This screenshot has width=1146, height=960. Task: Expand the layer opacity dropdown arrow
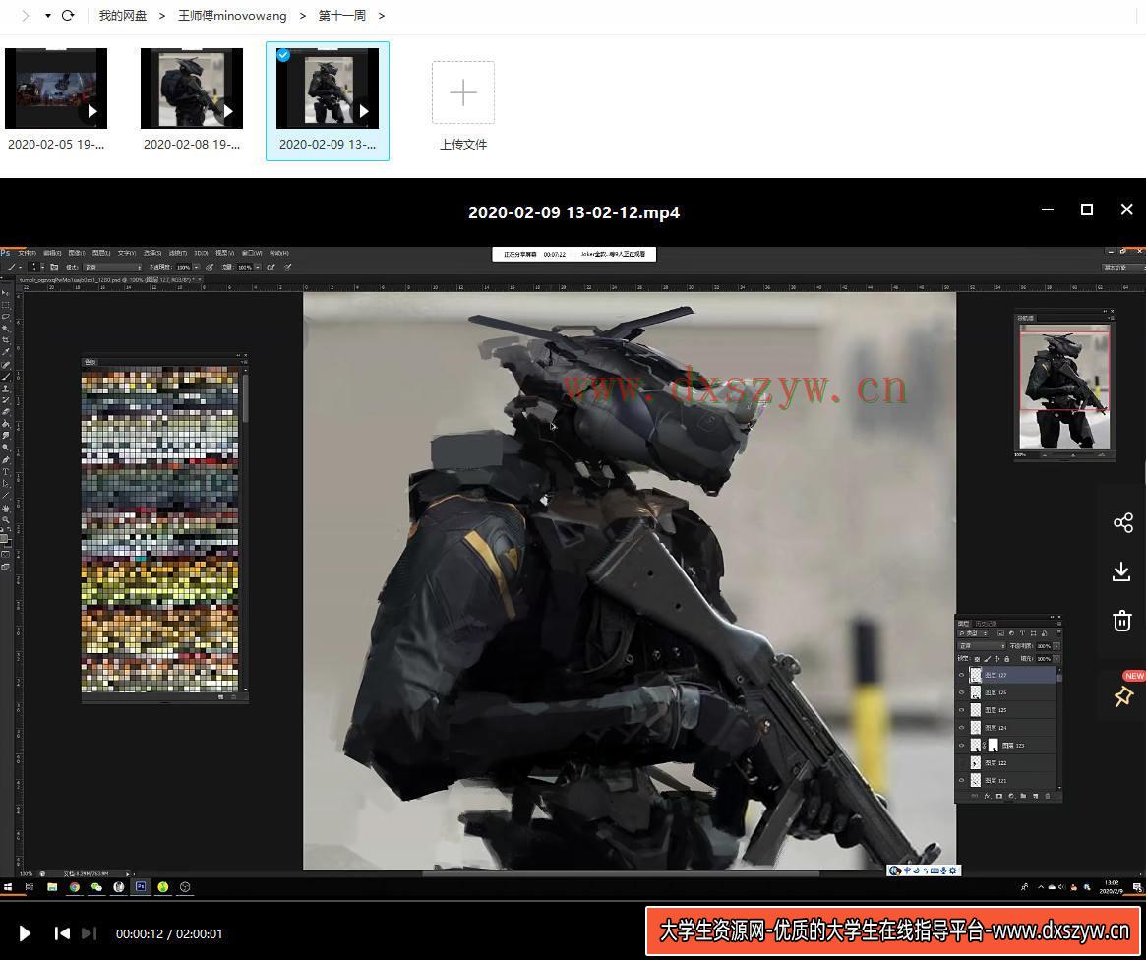tap(1056, 646)
